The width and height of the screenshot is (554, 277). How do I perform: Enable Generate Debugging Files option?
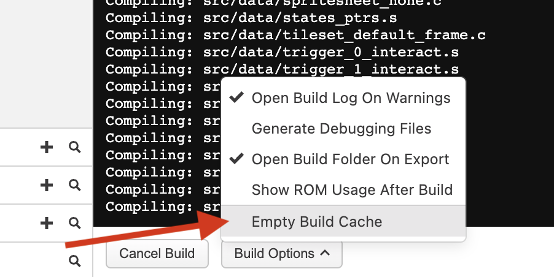click(341, 129)
